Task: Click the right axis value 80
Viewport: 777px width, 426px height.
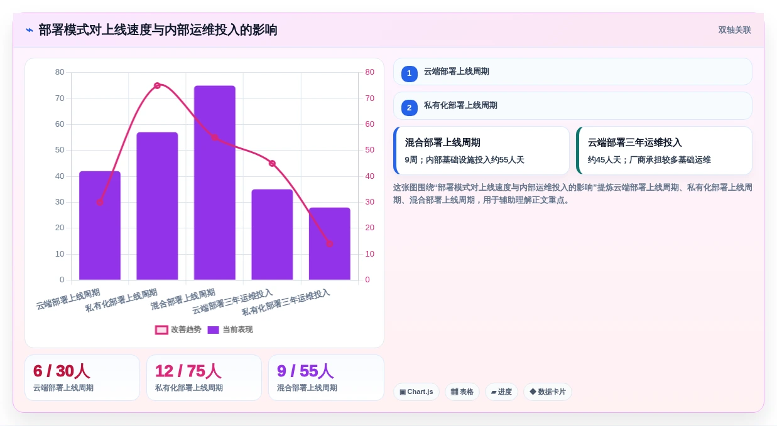Action: [x=370, y=72]
